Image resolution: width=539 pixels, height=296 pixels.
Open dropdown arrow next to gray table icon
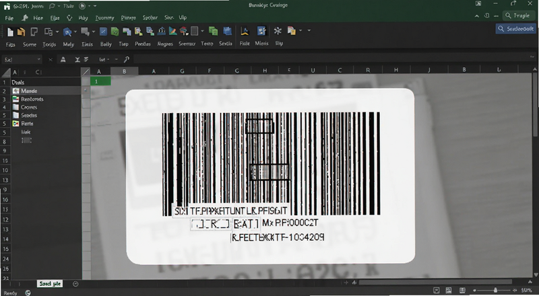click(202, 31)
